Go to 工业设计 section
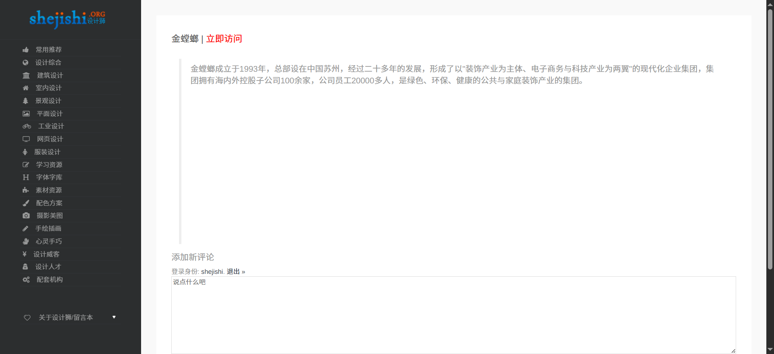The width and height of the screenshot is (774, 354). tap(51, 126)
